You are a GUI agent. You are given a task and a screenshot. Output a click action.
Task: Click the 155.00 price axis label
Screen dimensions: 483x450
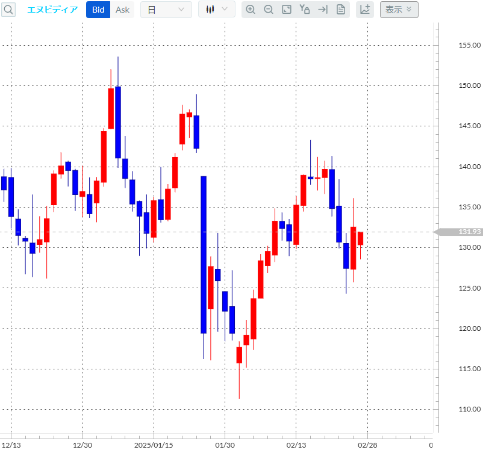click(x=469, y=45)
